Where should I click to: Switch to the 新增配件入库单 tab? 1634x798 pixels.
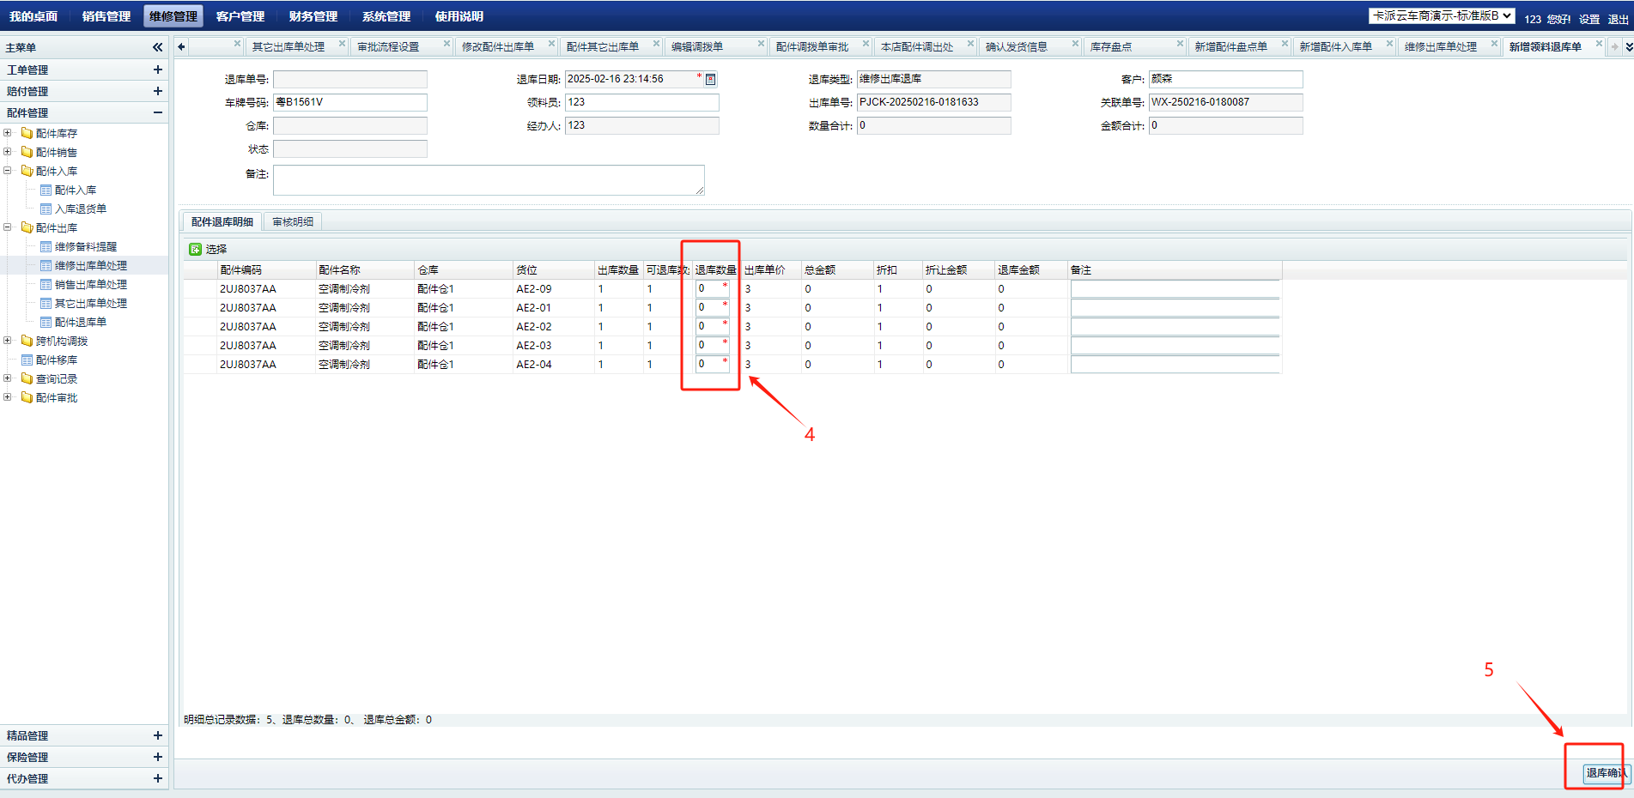pyautogui.click(x=1335, y=47)
